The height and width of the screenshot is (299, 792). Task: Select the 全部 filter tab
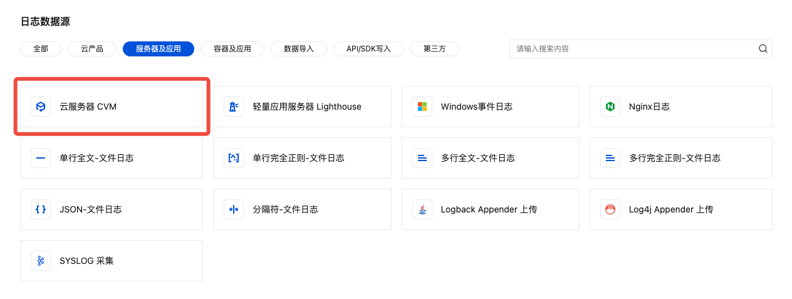click(x=41, y=49)
